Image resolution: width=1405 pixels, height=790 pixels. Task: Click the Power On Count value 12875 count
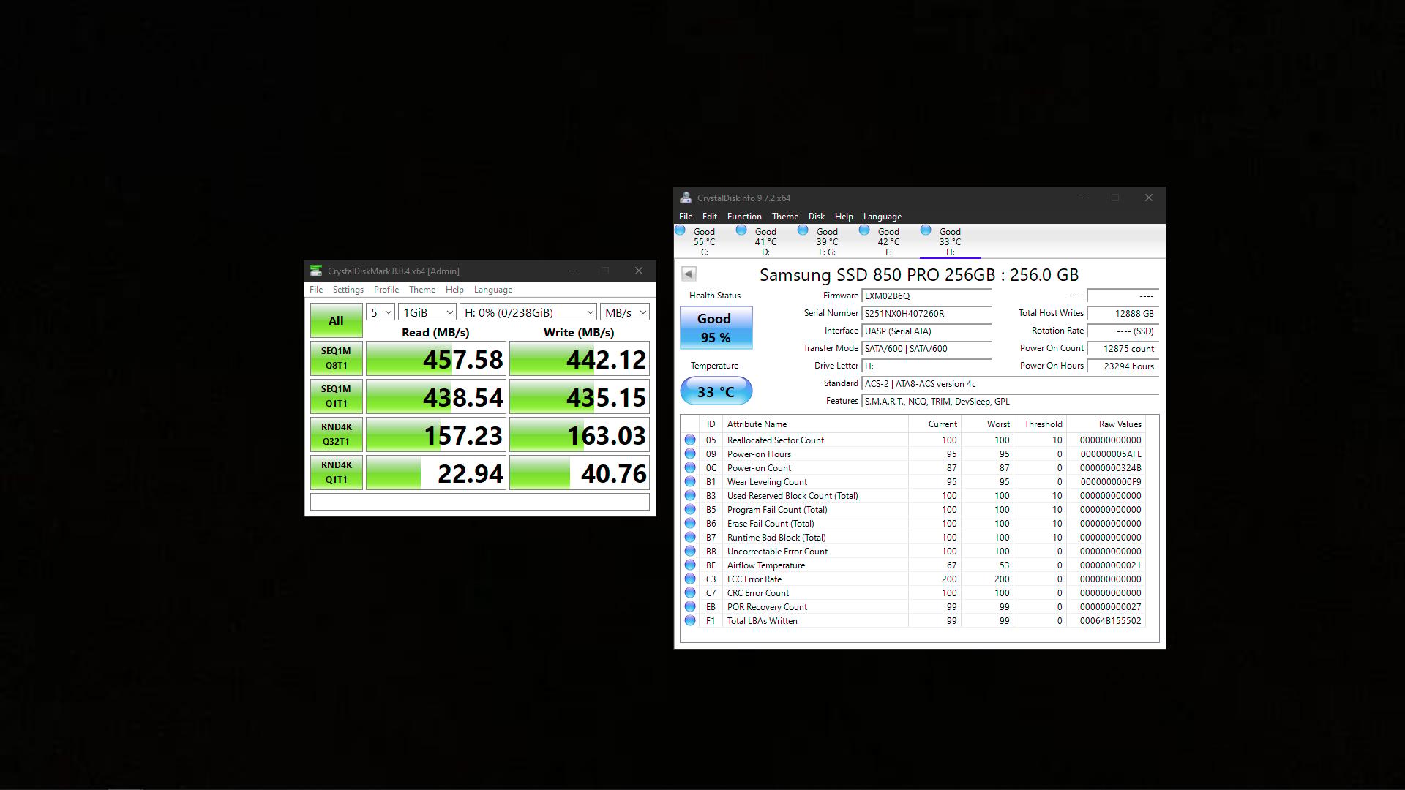pyautogui.click(x=1123, y=349)
